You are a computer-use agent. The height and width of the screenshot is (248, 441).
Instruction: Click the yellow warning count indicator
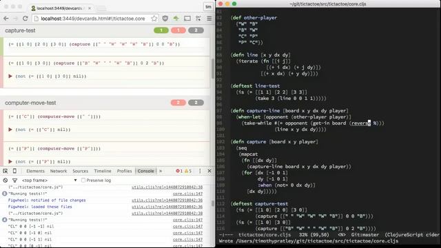188,171
